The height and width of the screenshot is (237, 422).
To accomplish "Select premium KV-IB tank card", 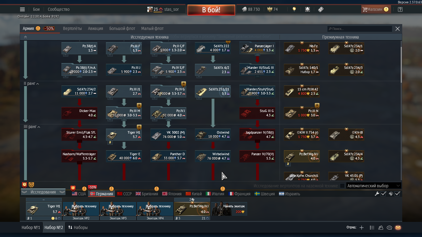I will pyautogui.click(x=346, y=135).
